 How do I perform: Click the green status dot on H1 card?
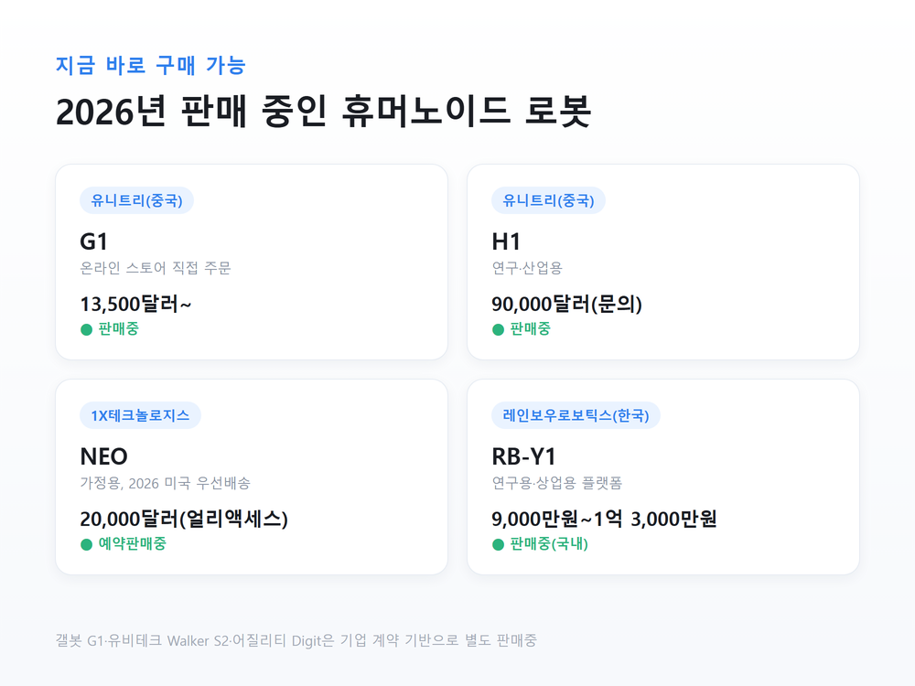click(499, 329)
